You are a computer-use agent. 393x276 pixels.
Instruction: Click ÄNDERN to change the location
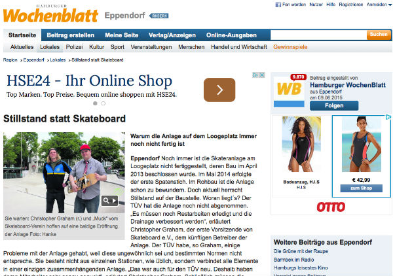coord(159,16)
